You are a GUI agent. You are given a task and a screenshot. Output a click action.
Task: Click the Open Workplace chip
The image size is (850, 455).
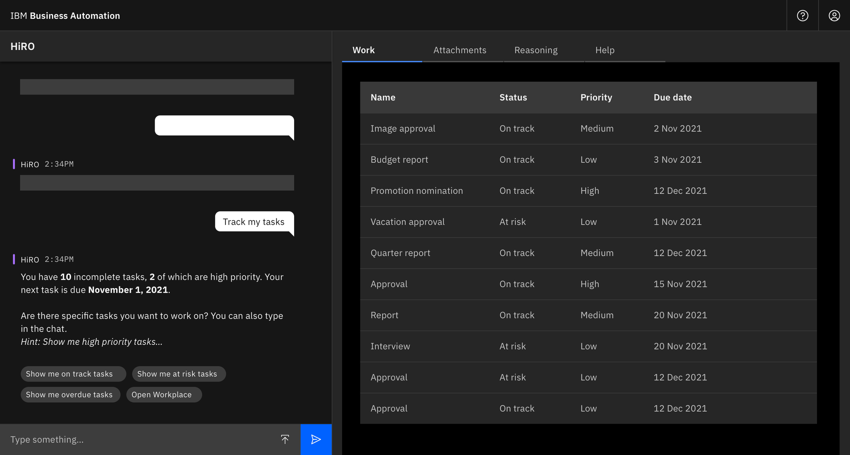point(164,394)
